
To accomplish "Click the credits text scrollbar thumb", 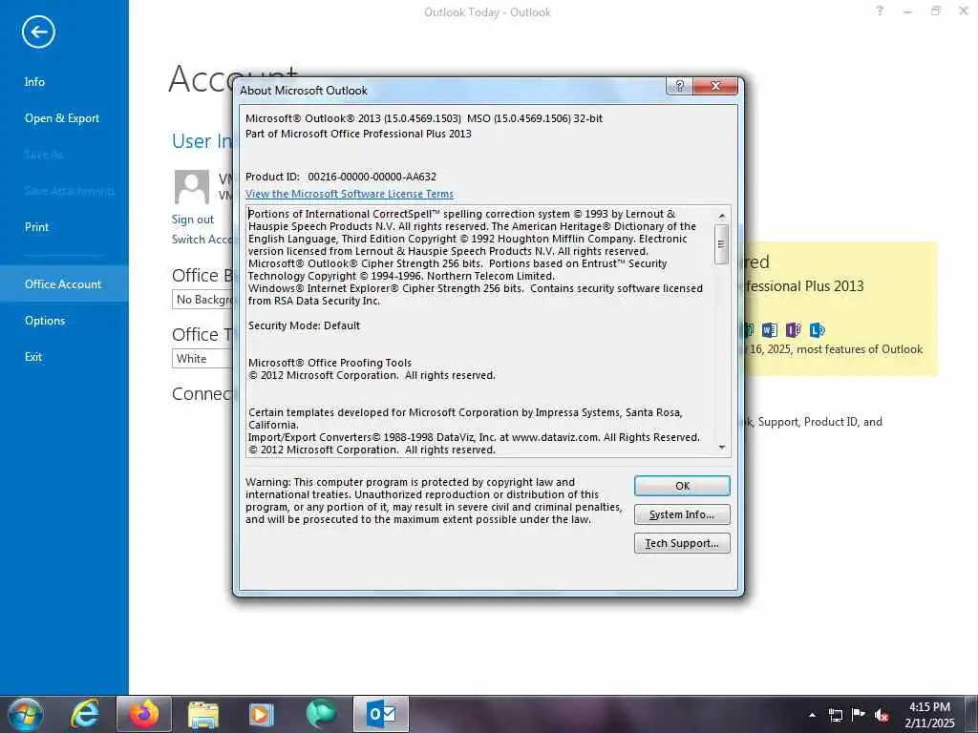I will (x=722, y=243).
